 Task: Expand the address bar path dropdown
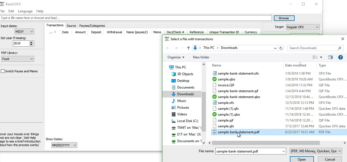[x=275, y=48]
